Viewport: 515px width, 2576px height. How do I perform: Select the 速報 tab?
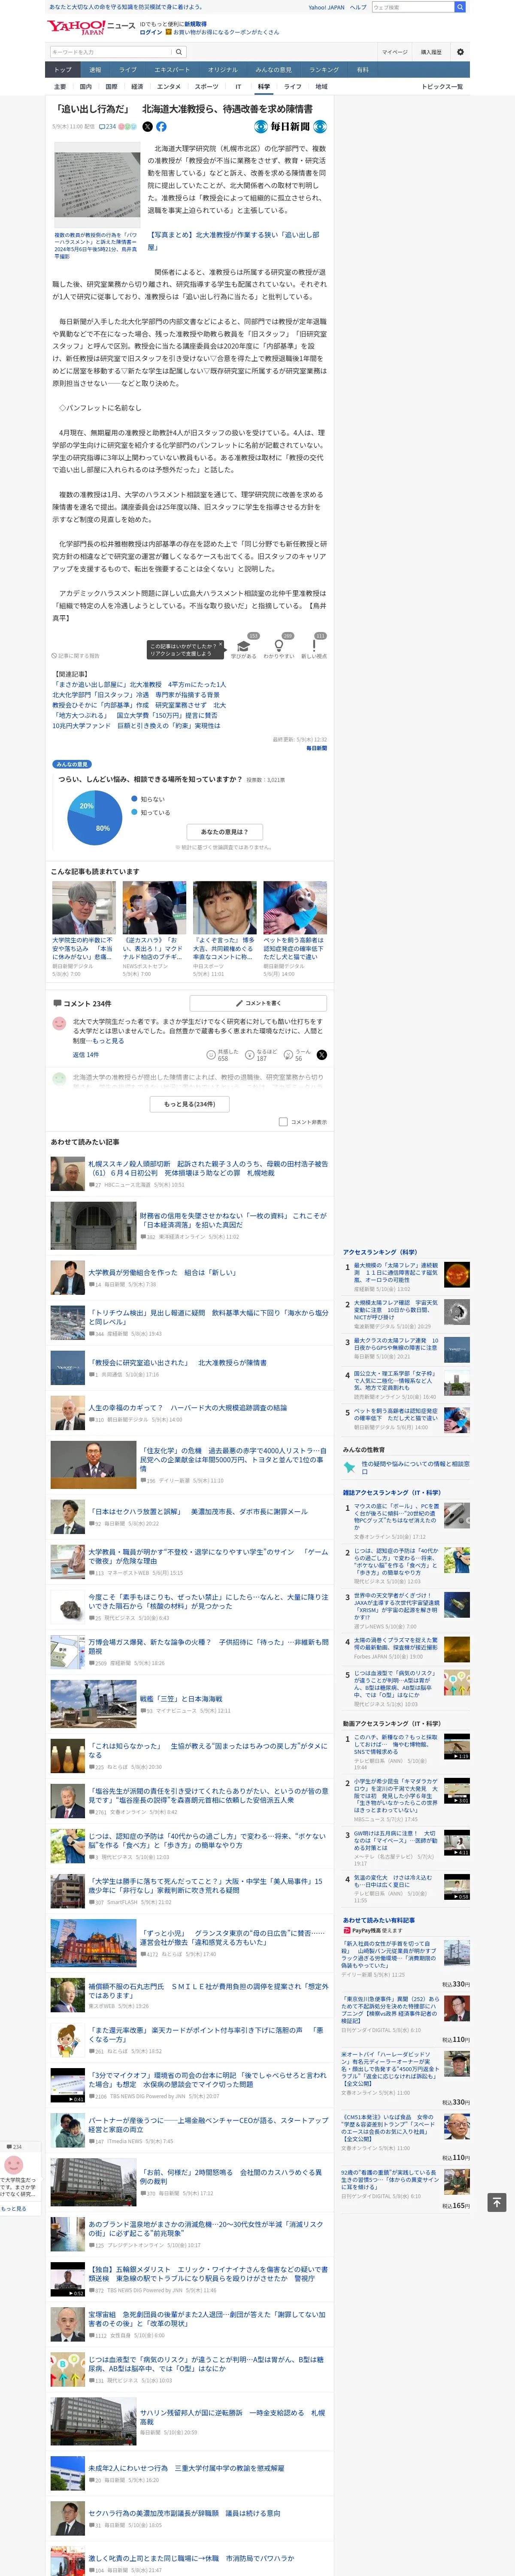[95, 70]
